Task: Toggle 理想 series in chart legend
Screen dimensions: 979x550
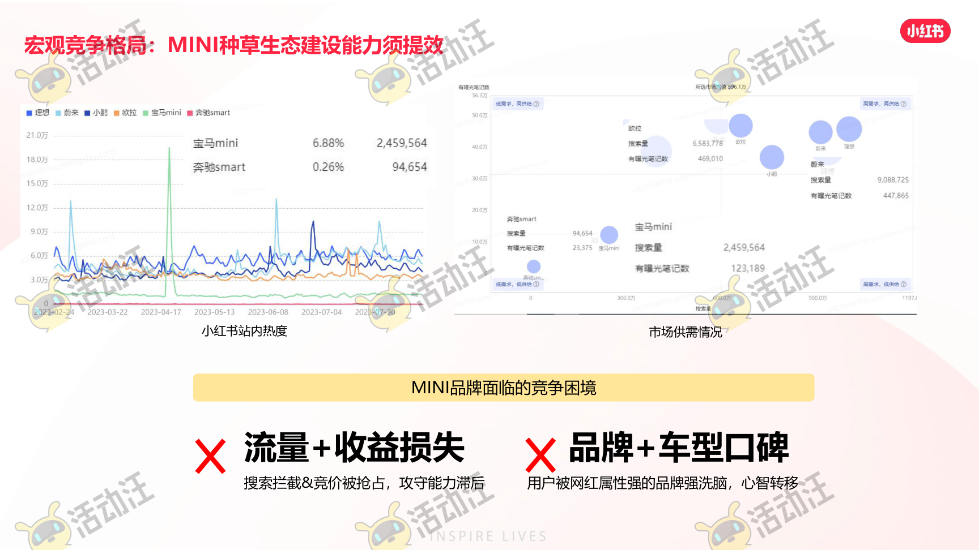Action: coord(38,113)
